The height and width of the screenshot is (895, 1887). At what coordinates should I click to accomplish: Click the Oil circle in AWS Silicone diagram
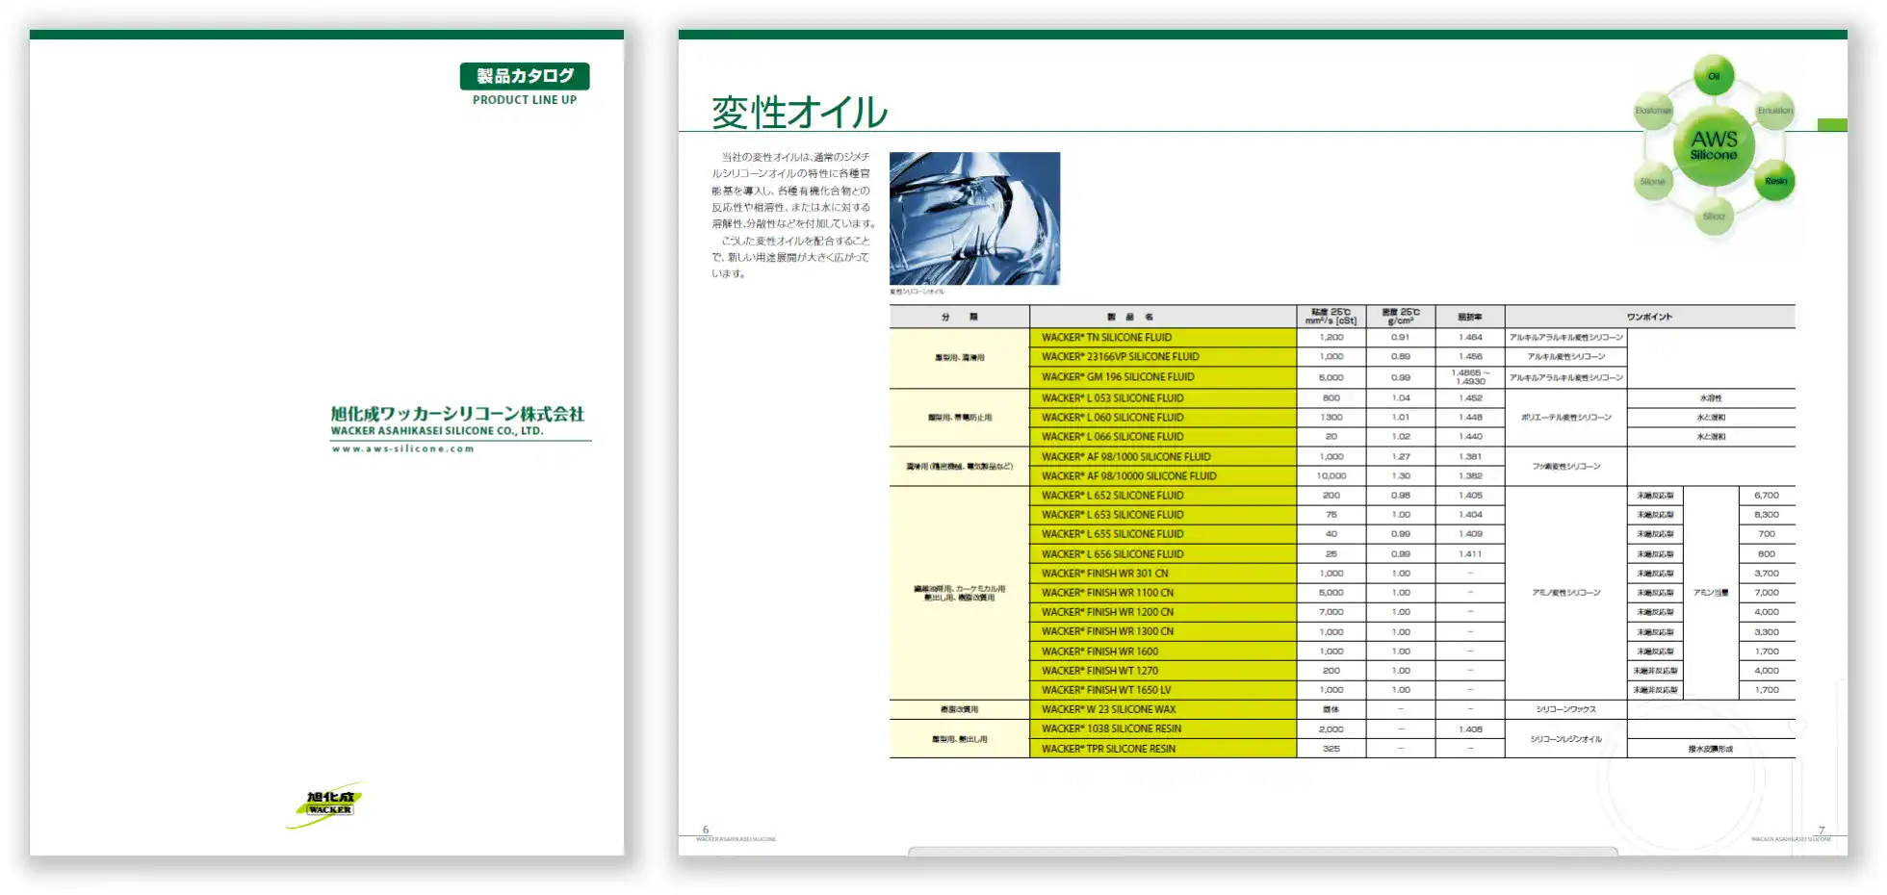pos(1714,75)
